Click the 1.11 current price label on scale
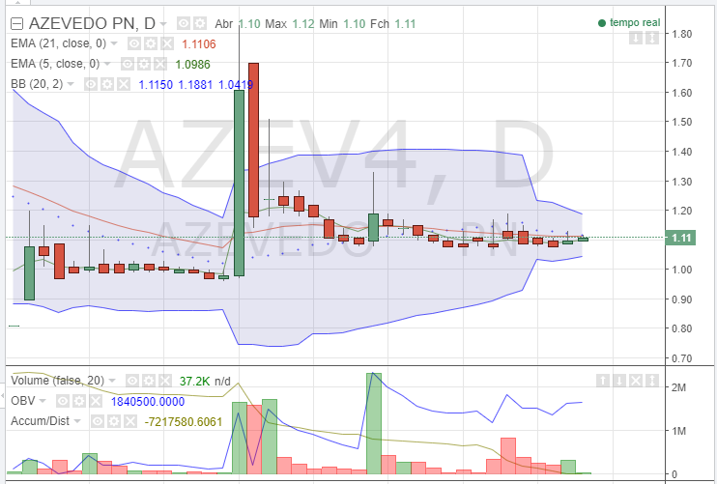The image size is (717, 484). coord(680,238)
